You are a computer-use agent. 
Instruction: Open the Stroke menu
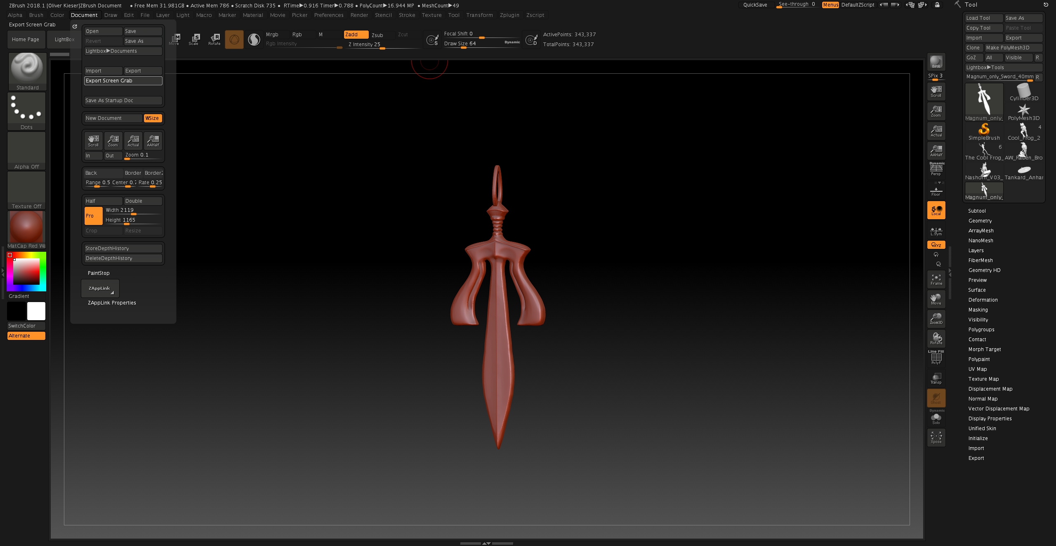(x=407, y=15)
